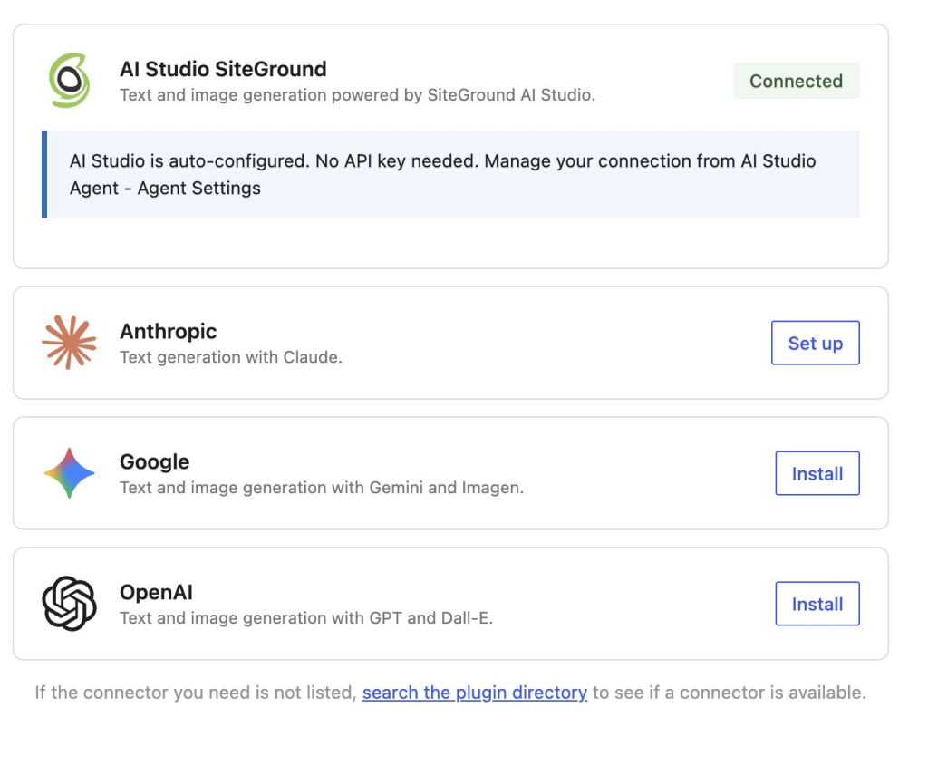Click the 'Text generation with Claude.' description
The width and height of the screenshot is (928, 766).
click(231, 357)
